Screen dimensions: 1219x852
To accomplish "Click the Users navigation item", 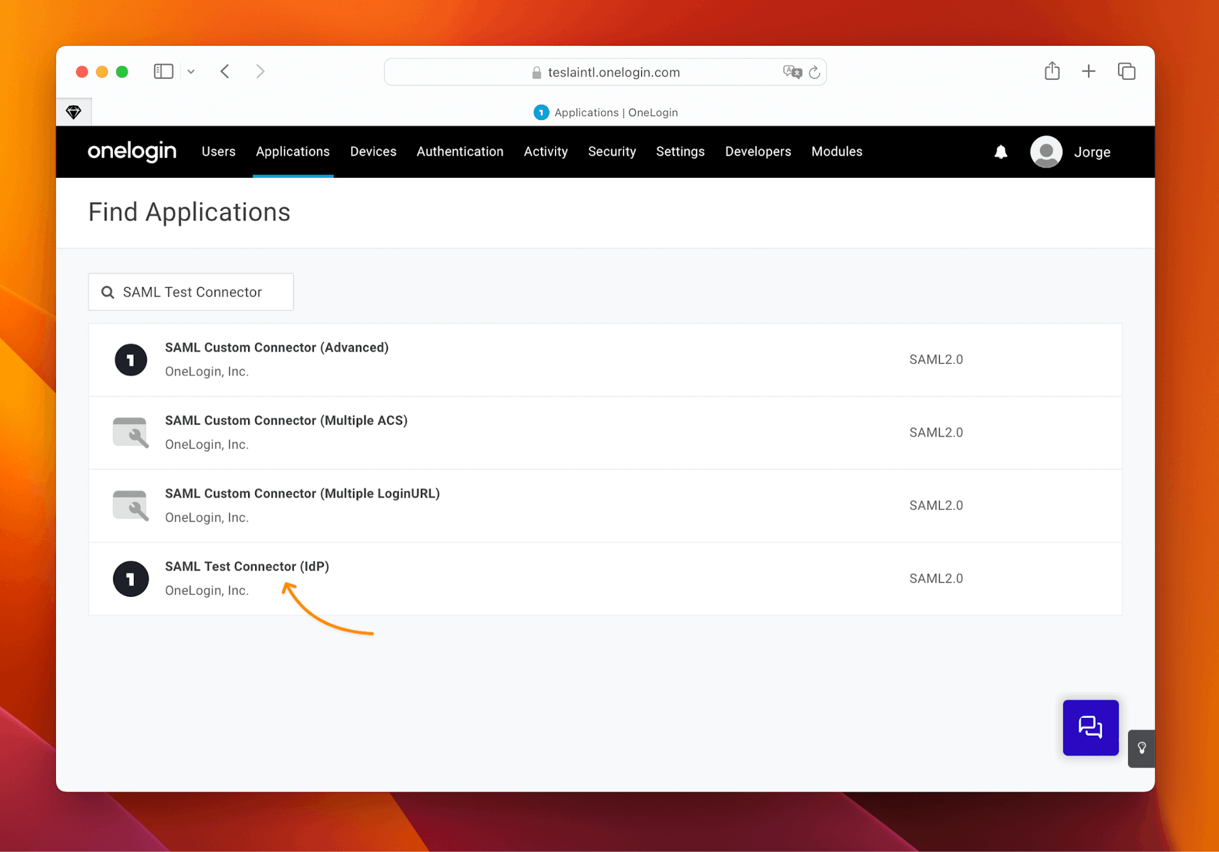I will click(x=218, y=152).
